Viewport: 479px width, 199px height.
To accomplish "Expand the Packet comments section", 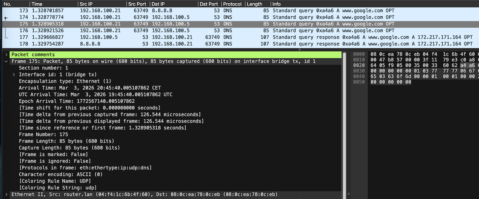I will point(6,55).
